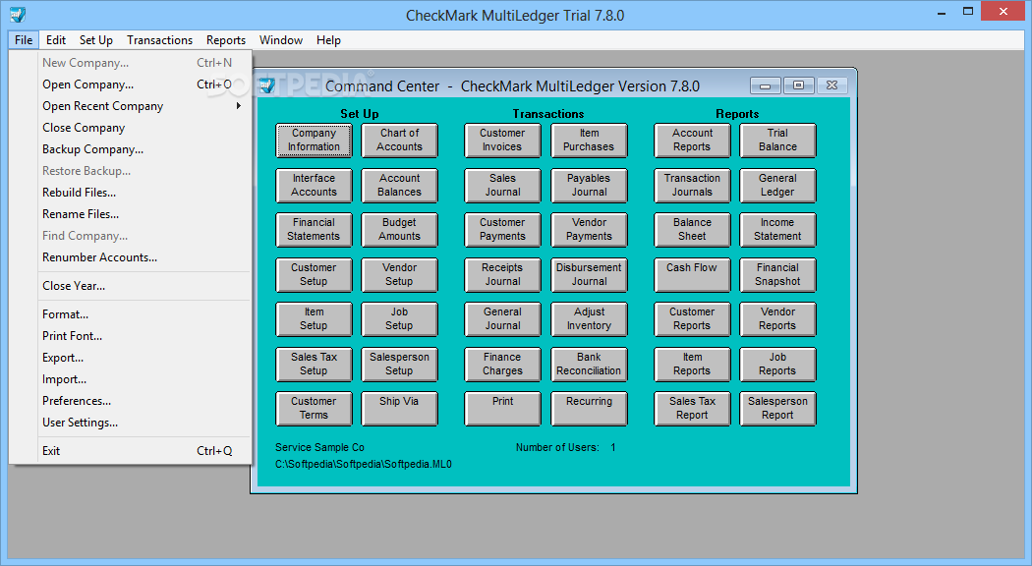Open Finance Charges
Image resolution: width=1032 pixels, height=566 pixels.
(503, 364)
